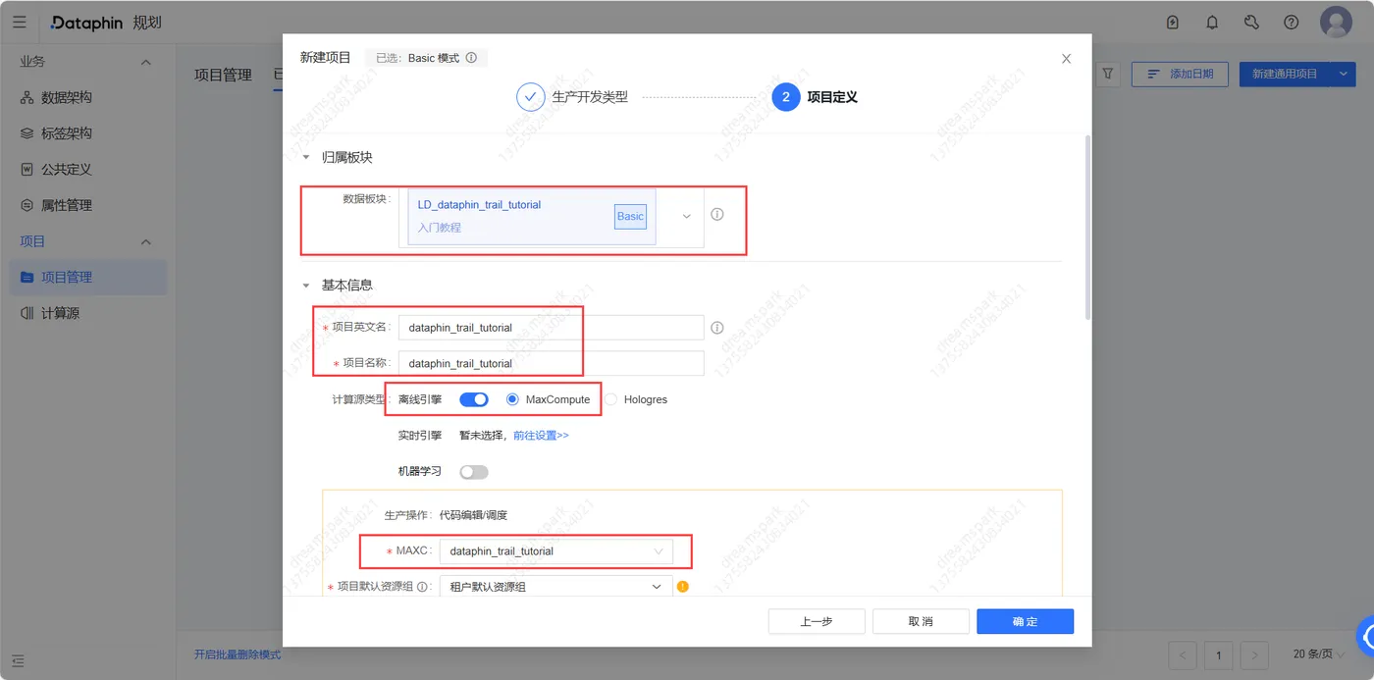
Task: Open the hamburger menu beside the Dataphin logo
Action: pos(20,22)
